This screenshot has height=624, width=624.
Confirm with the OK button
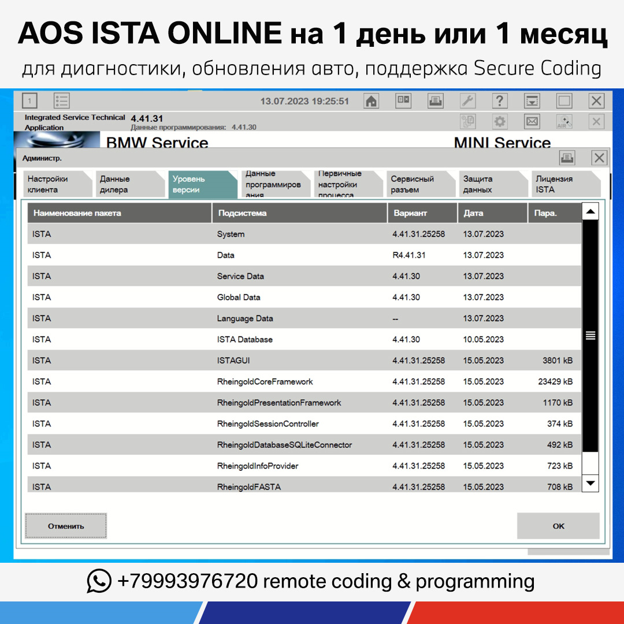[558, 526]
